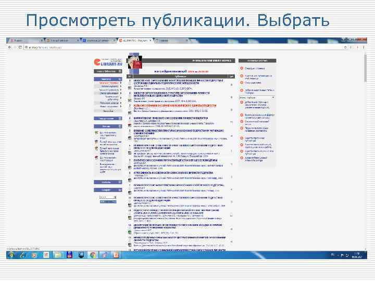Viewport: 375px width, 281px height.
Task: Open 'Агрессивность и особенности самосознания личности подростка' publication
Action: coord(173,173)
